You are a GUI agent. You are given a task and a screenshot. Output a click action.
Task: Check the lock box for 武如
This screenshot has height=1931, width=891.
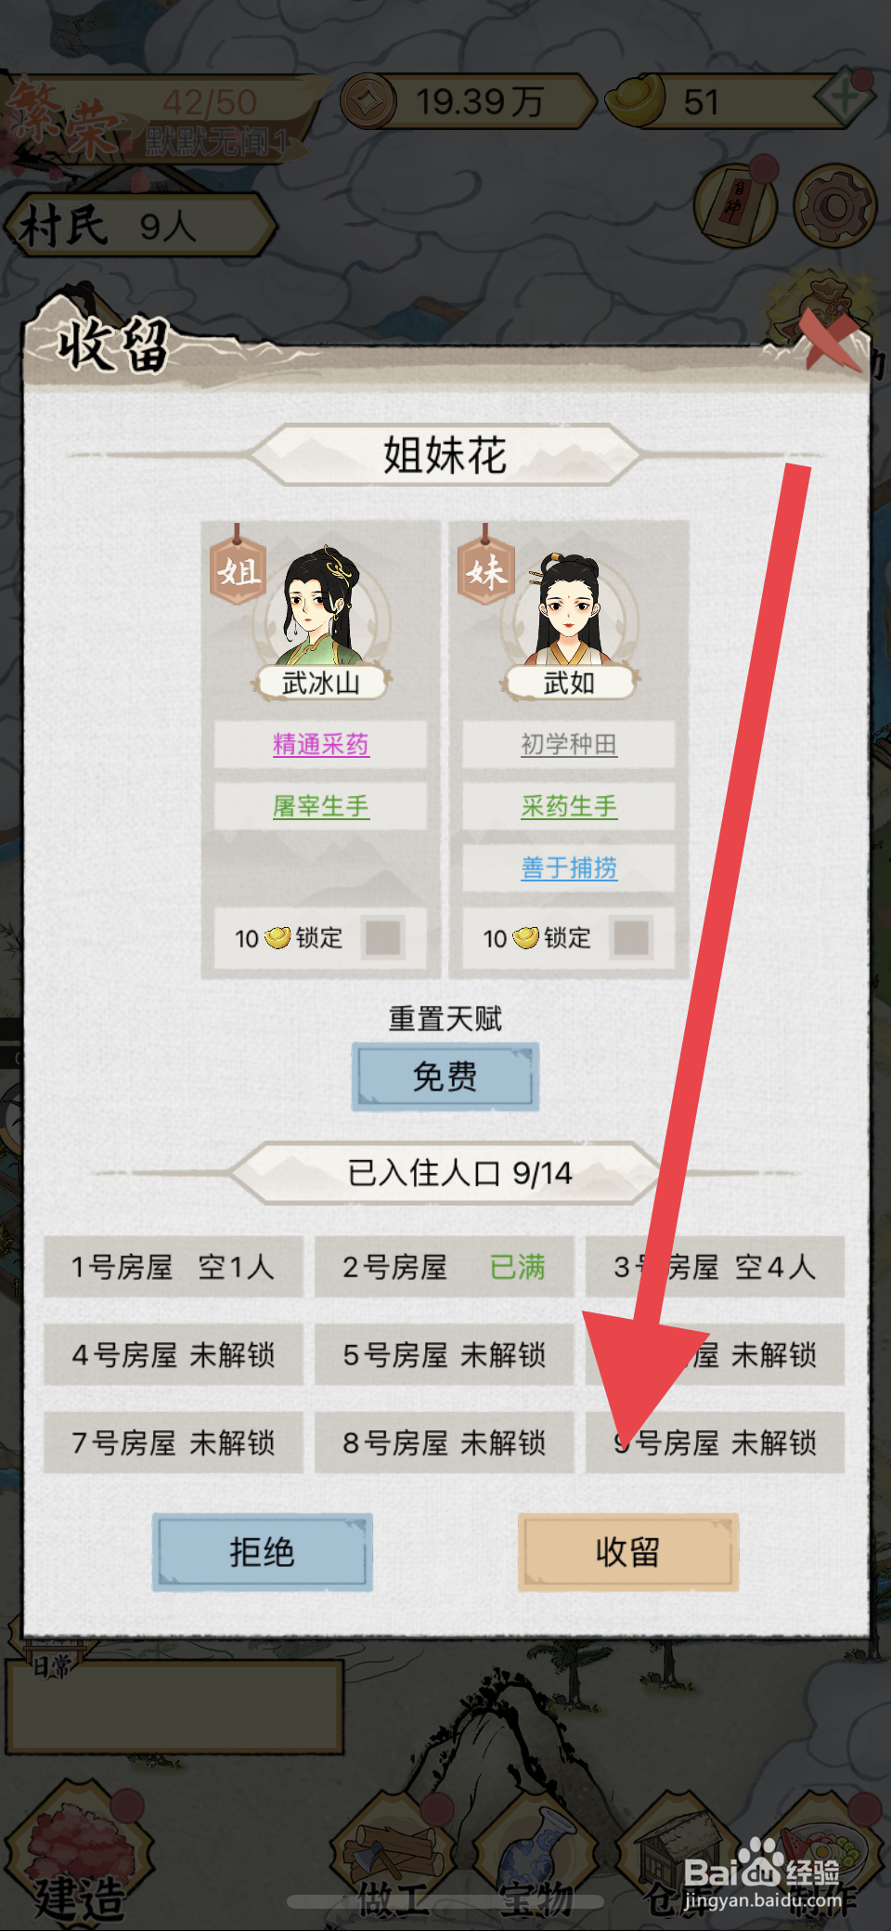coord(631,938)
